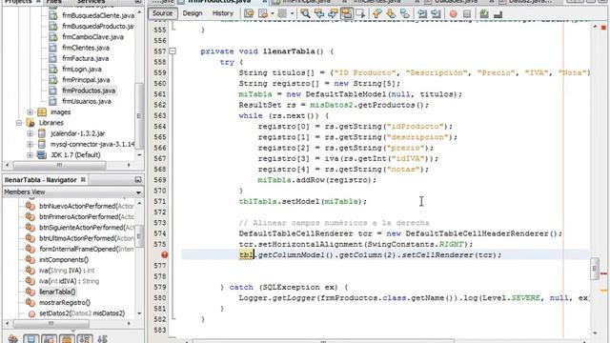Shift Line Left icon
This screenshot has width=610, height=343.
tap(422, 14)
